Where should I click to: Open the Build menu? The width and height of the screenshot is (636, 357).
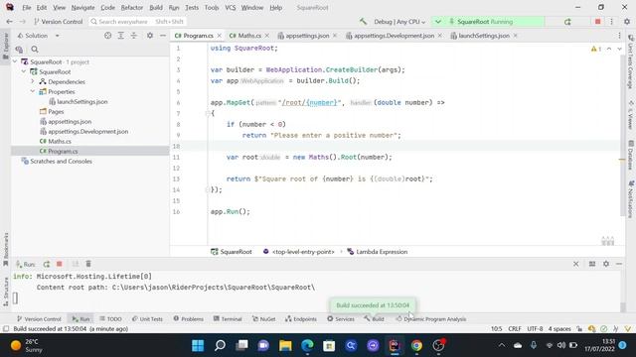tap(156, 8)
